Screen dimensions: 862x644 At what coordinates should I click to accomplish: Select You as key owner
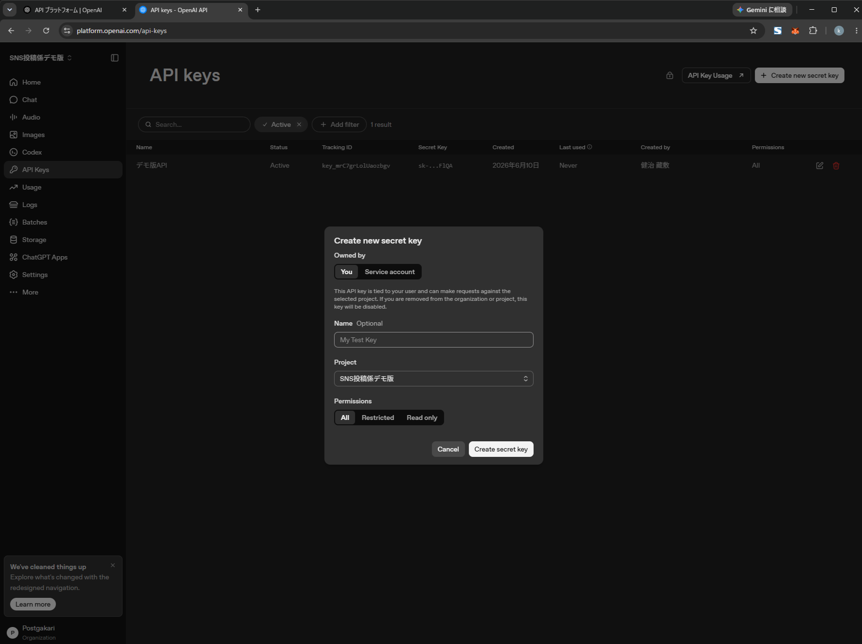346,272
